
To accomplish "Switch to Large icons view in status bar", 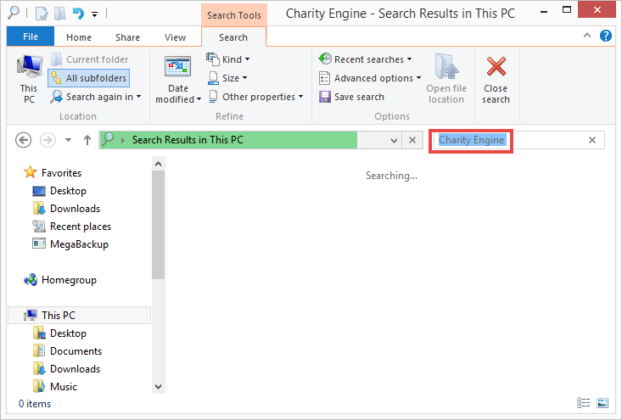I will click(x=602, y=403).
